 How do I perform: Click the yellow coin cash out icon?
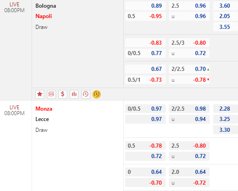[x=97, y=94]
